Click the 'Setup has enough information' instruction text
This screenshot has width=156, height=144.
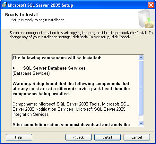[x=81, y=35]
